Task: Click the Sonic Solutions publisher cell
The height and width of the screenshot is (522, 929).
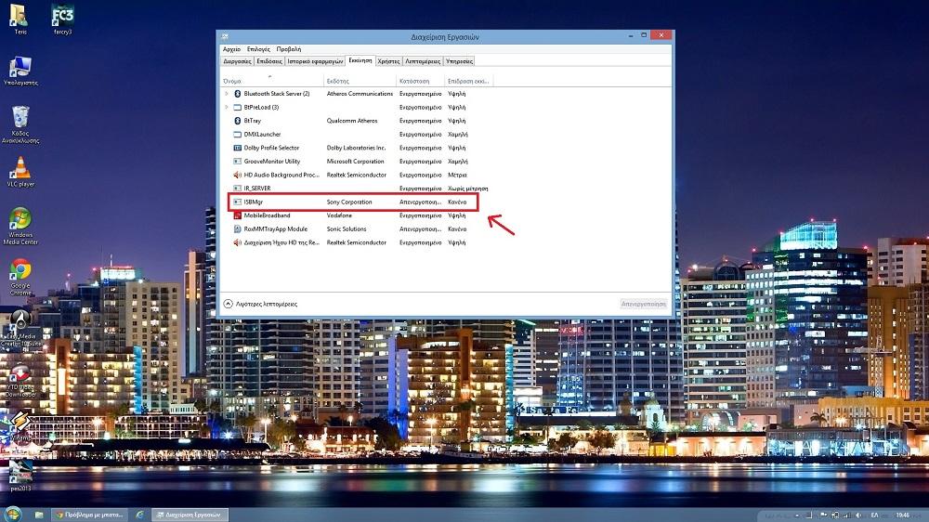Action: click(347, 229)
